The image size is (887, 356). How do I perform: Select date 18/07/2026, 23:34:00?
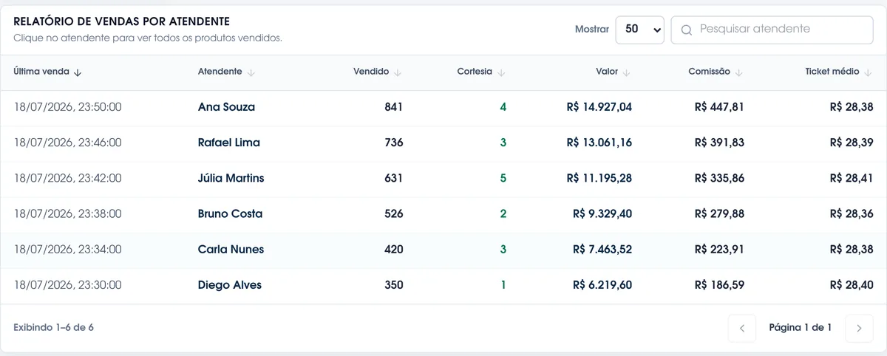click(67, 250)
